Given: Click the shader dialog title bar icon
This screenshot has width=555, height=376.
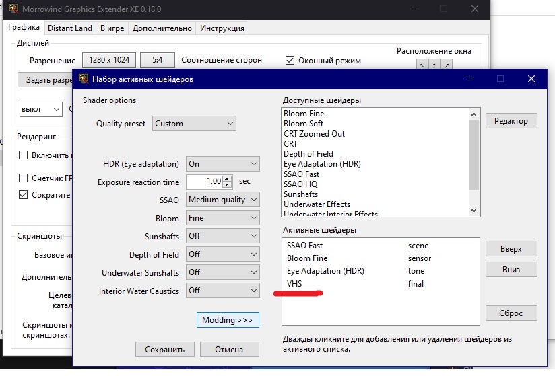Looking at the screenshot, I should tap(84, 79).
